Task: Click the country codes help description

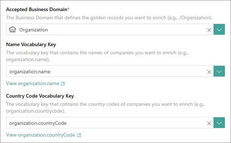Action: tap(105, 108)
